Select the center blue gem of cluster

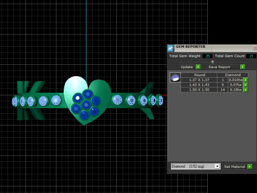(x=86, y=105)
